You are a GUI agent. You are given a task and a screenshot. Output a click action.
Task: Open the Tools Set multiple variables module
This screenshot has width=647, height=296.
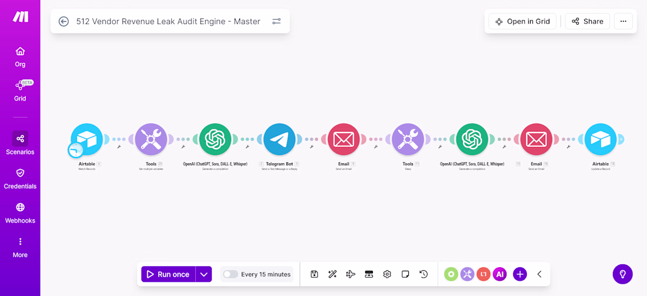151,139
